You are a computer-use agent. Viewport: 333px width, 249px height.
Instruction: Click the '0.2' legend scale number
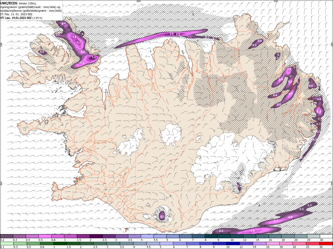[2, 240]
